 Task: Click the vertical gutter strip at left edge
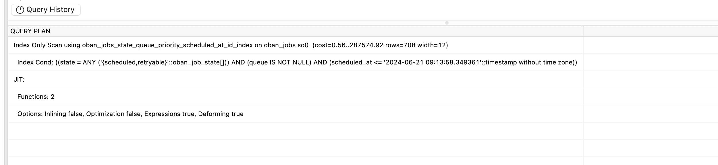pyautogui.click(x=6, y=82)
